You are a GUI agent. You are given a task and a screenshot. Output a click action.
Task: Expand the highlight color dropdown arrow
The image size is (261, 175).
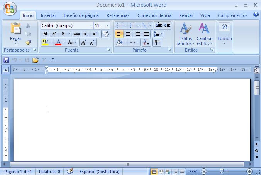click(x=51, y=42)
